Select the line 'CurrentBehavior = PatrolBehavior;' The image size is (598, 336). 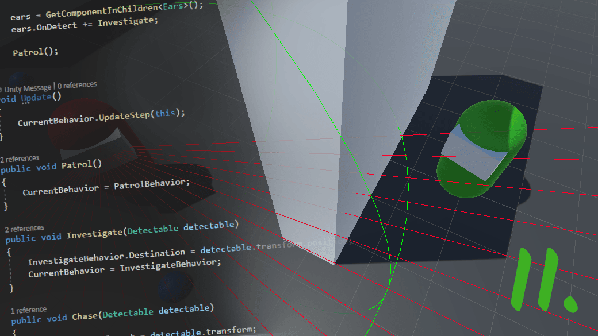(106, 187)
